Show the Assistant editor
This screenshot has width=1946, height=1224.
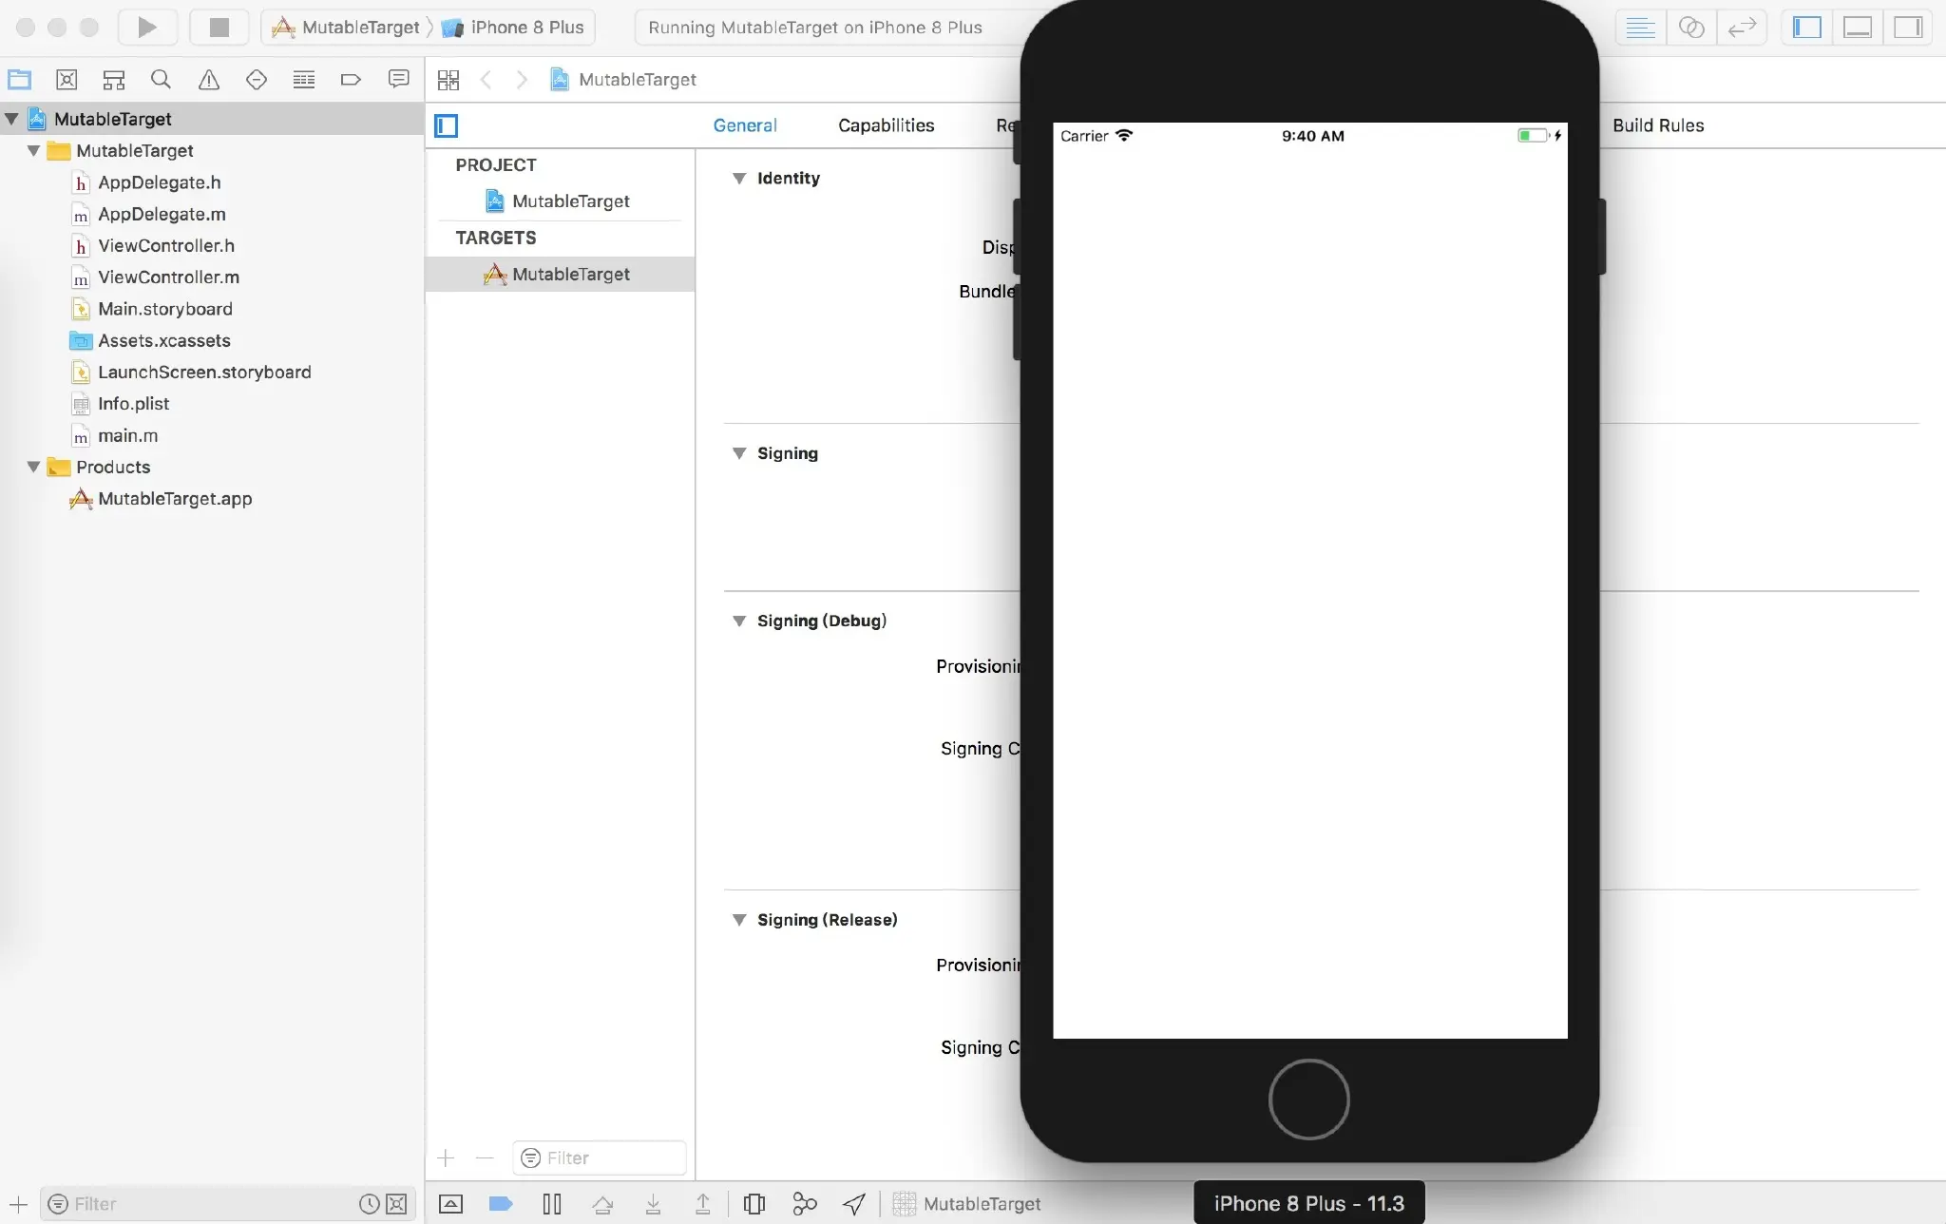coord(1691,28)
